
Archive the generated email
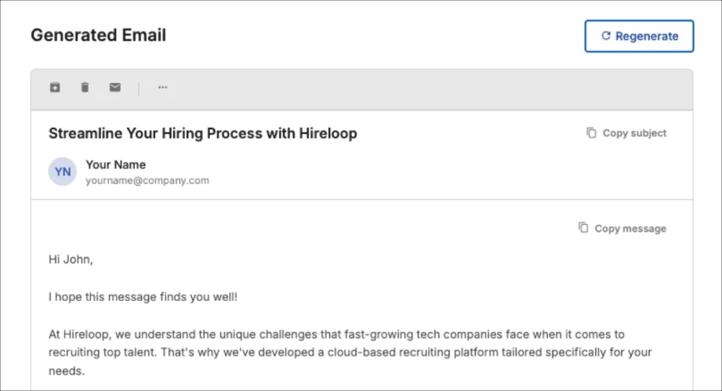(x=55, y=88)
